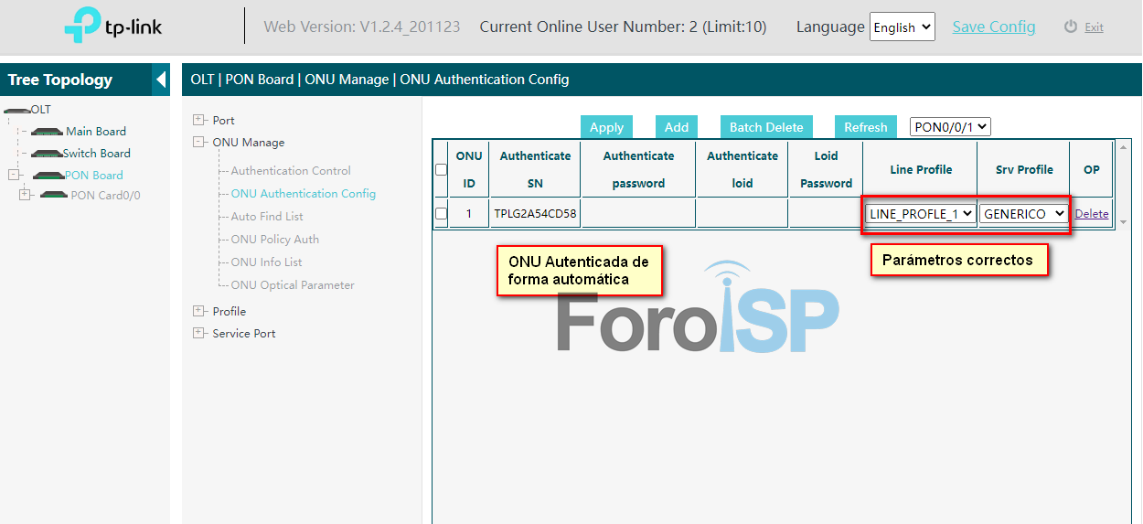
Task: Click the PON Card0/0 device icon
Action: (x=54, y=195)
